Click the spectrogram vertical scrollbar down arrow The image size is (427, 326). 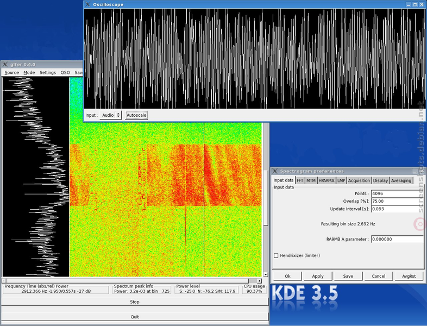click(x=266, y=274)
